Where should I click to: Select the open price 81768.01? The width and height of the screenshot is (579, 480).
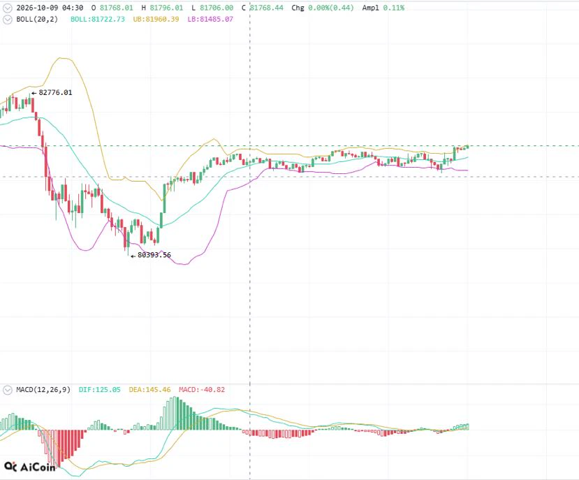click(x=117, y=8)
